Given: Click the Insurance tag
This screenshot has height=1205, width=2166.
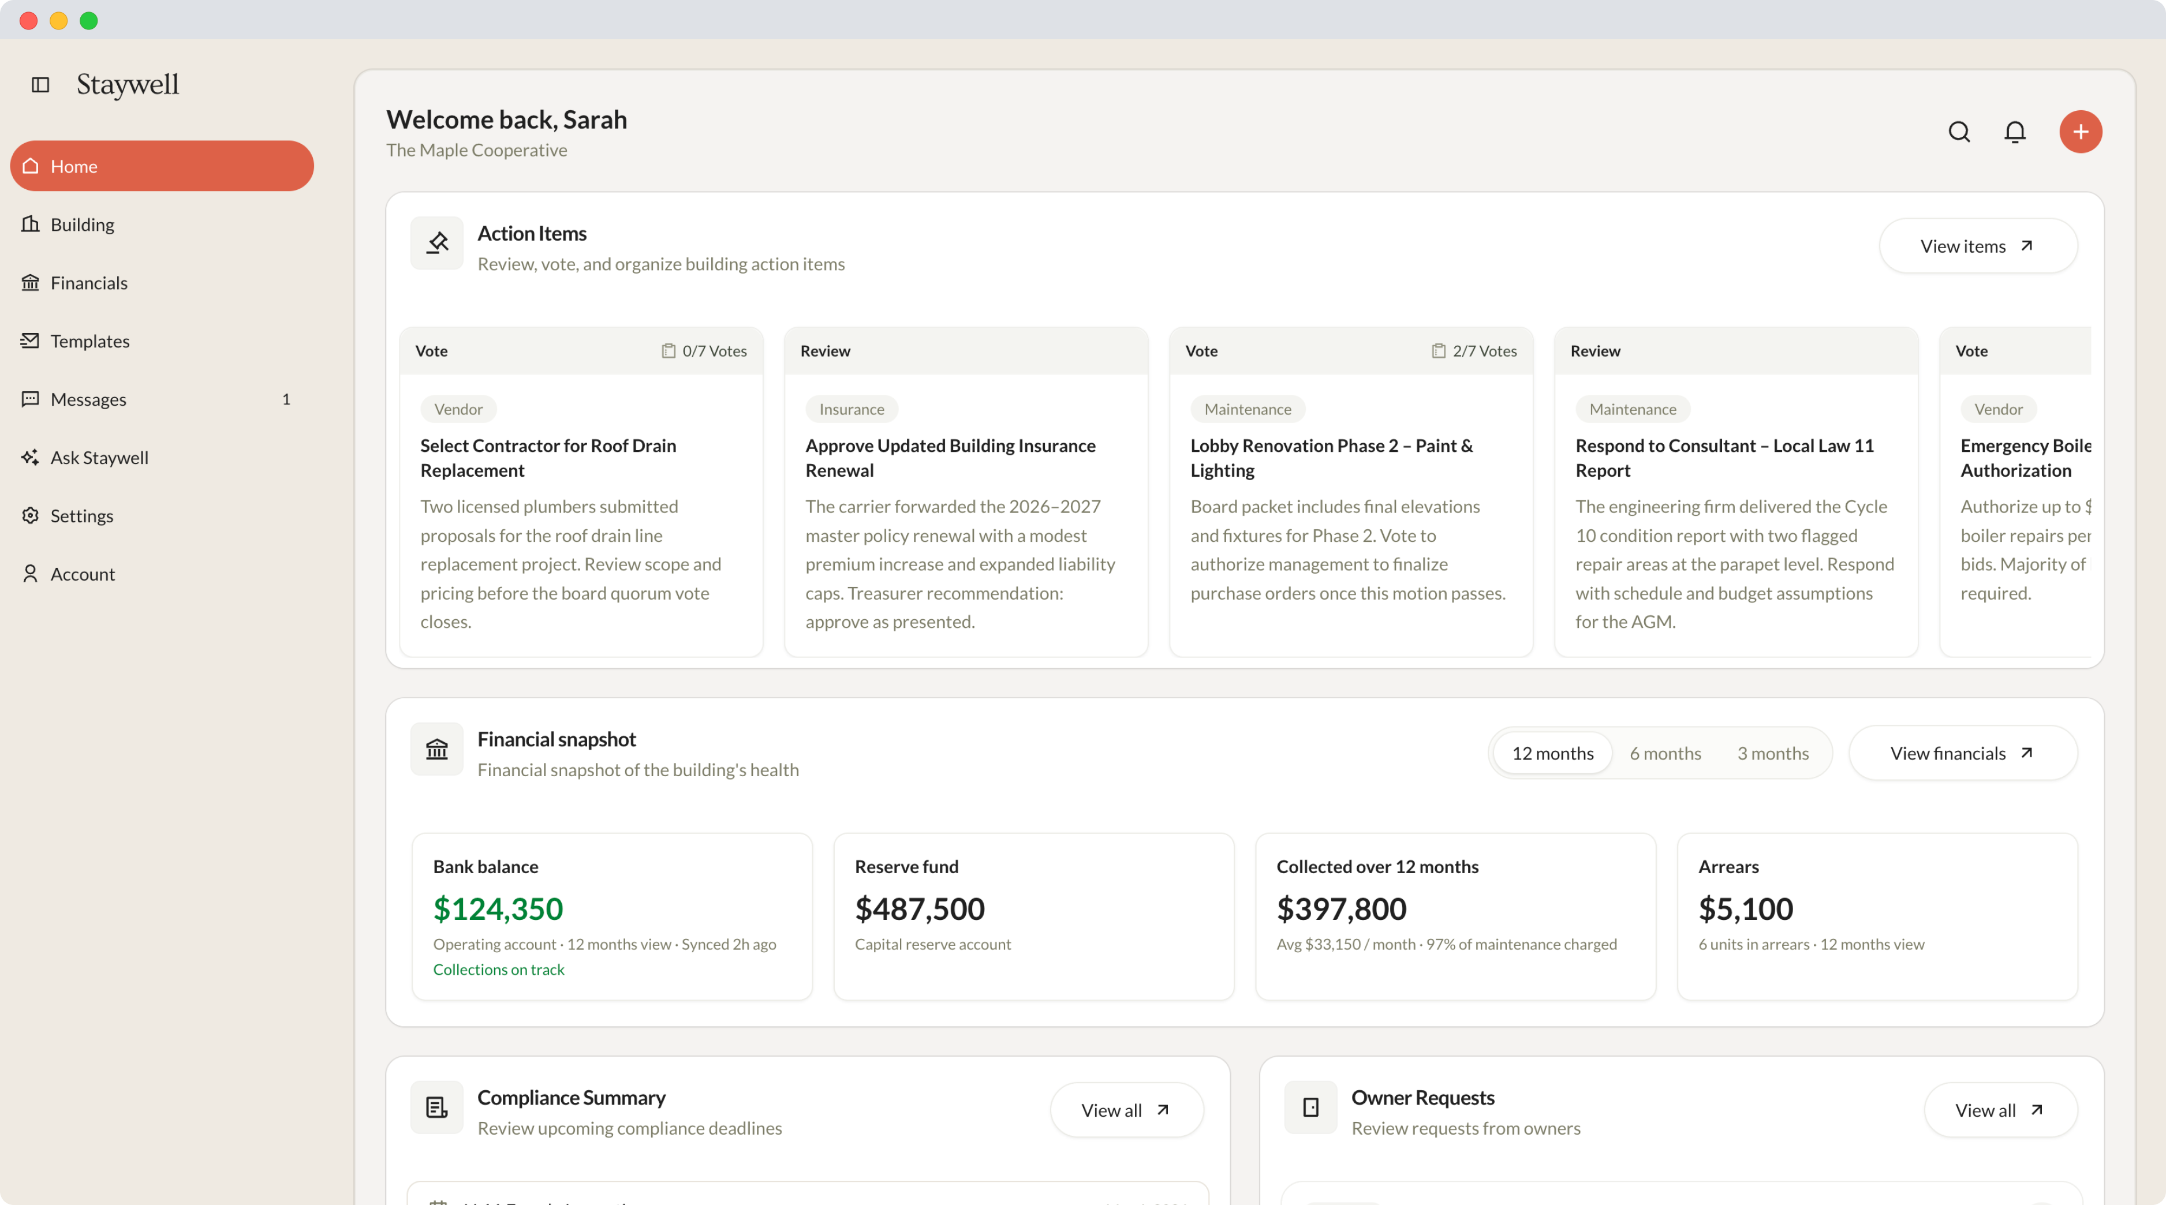Looking at the screenshot, I should [x=852, y=409].
